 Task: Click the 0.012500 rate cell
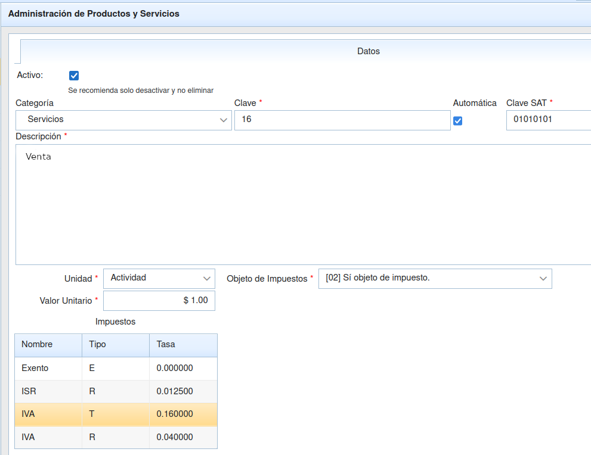point(183,391)
